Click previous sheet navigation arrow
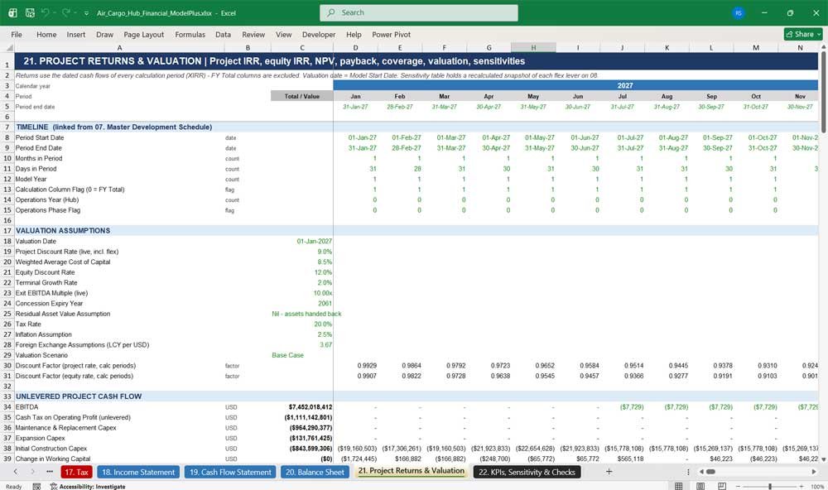The height and width of the screenshot is (490, 828). (x=15, y=472)
